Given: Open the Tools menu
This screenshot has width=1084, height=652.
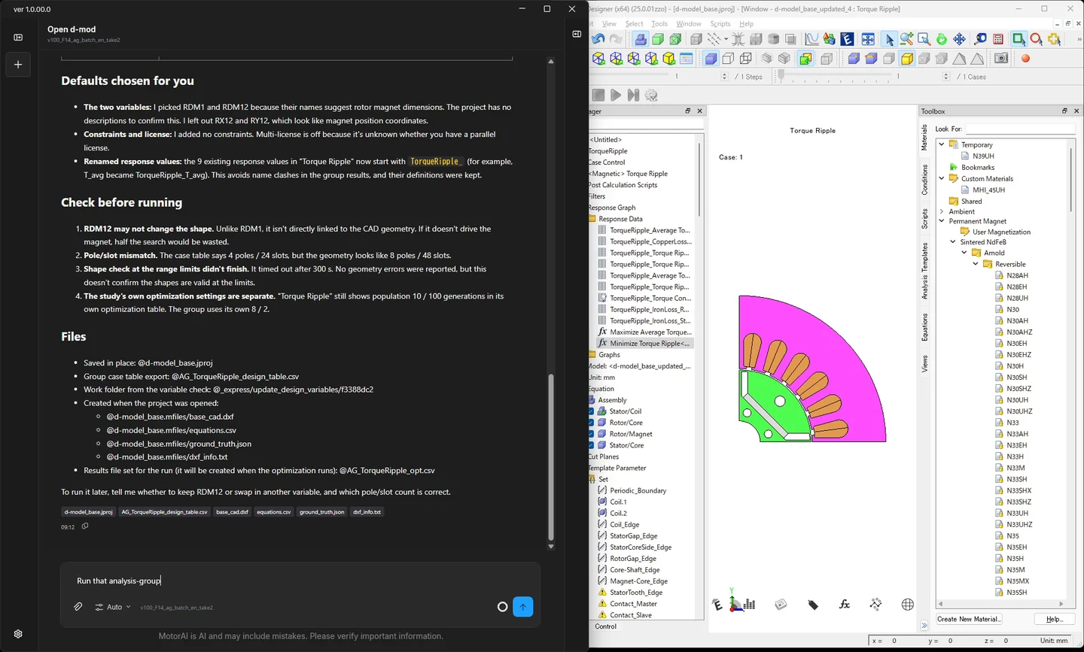Looking at the screenshot, I should pos(659,24).
